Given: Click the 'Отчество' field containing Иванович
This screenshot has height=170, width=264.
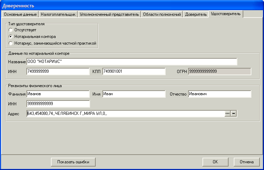Looking at the screenshot, I should coord(220,94).
